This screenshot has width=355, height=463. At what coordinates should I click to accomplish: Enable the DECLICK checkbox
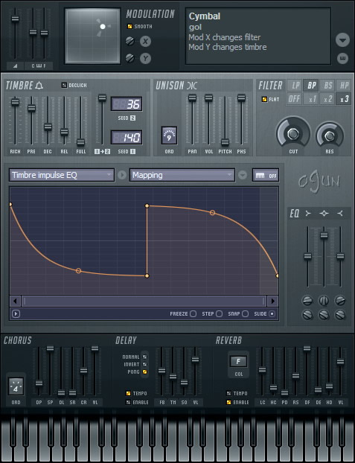coord(64,86)
